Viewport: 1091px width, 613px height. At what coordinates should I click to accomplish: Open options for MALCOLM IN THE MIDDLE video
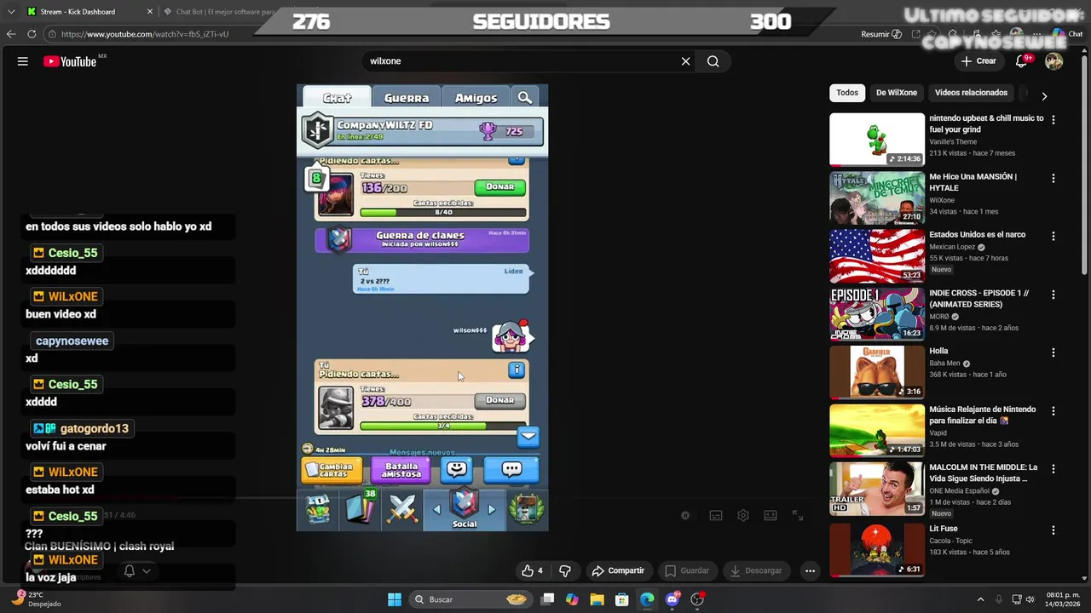click(x=1053, y=469)
